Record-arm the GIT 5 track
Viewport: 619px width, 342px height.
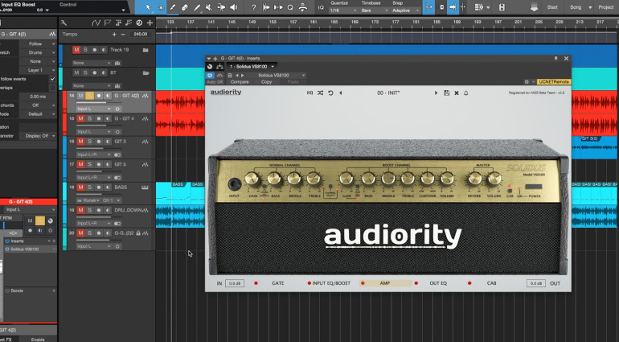click(x=99, y=164)
